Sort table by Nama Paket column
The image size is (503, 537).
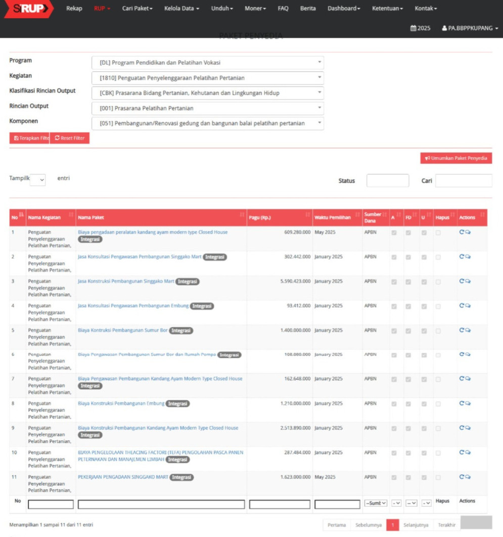click(161, 217)
